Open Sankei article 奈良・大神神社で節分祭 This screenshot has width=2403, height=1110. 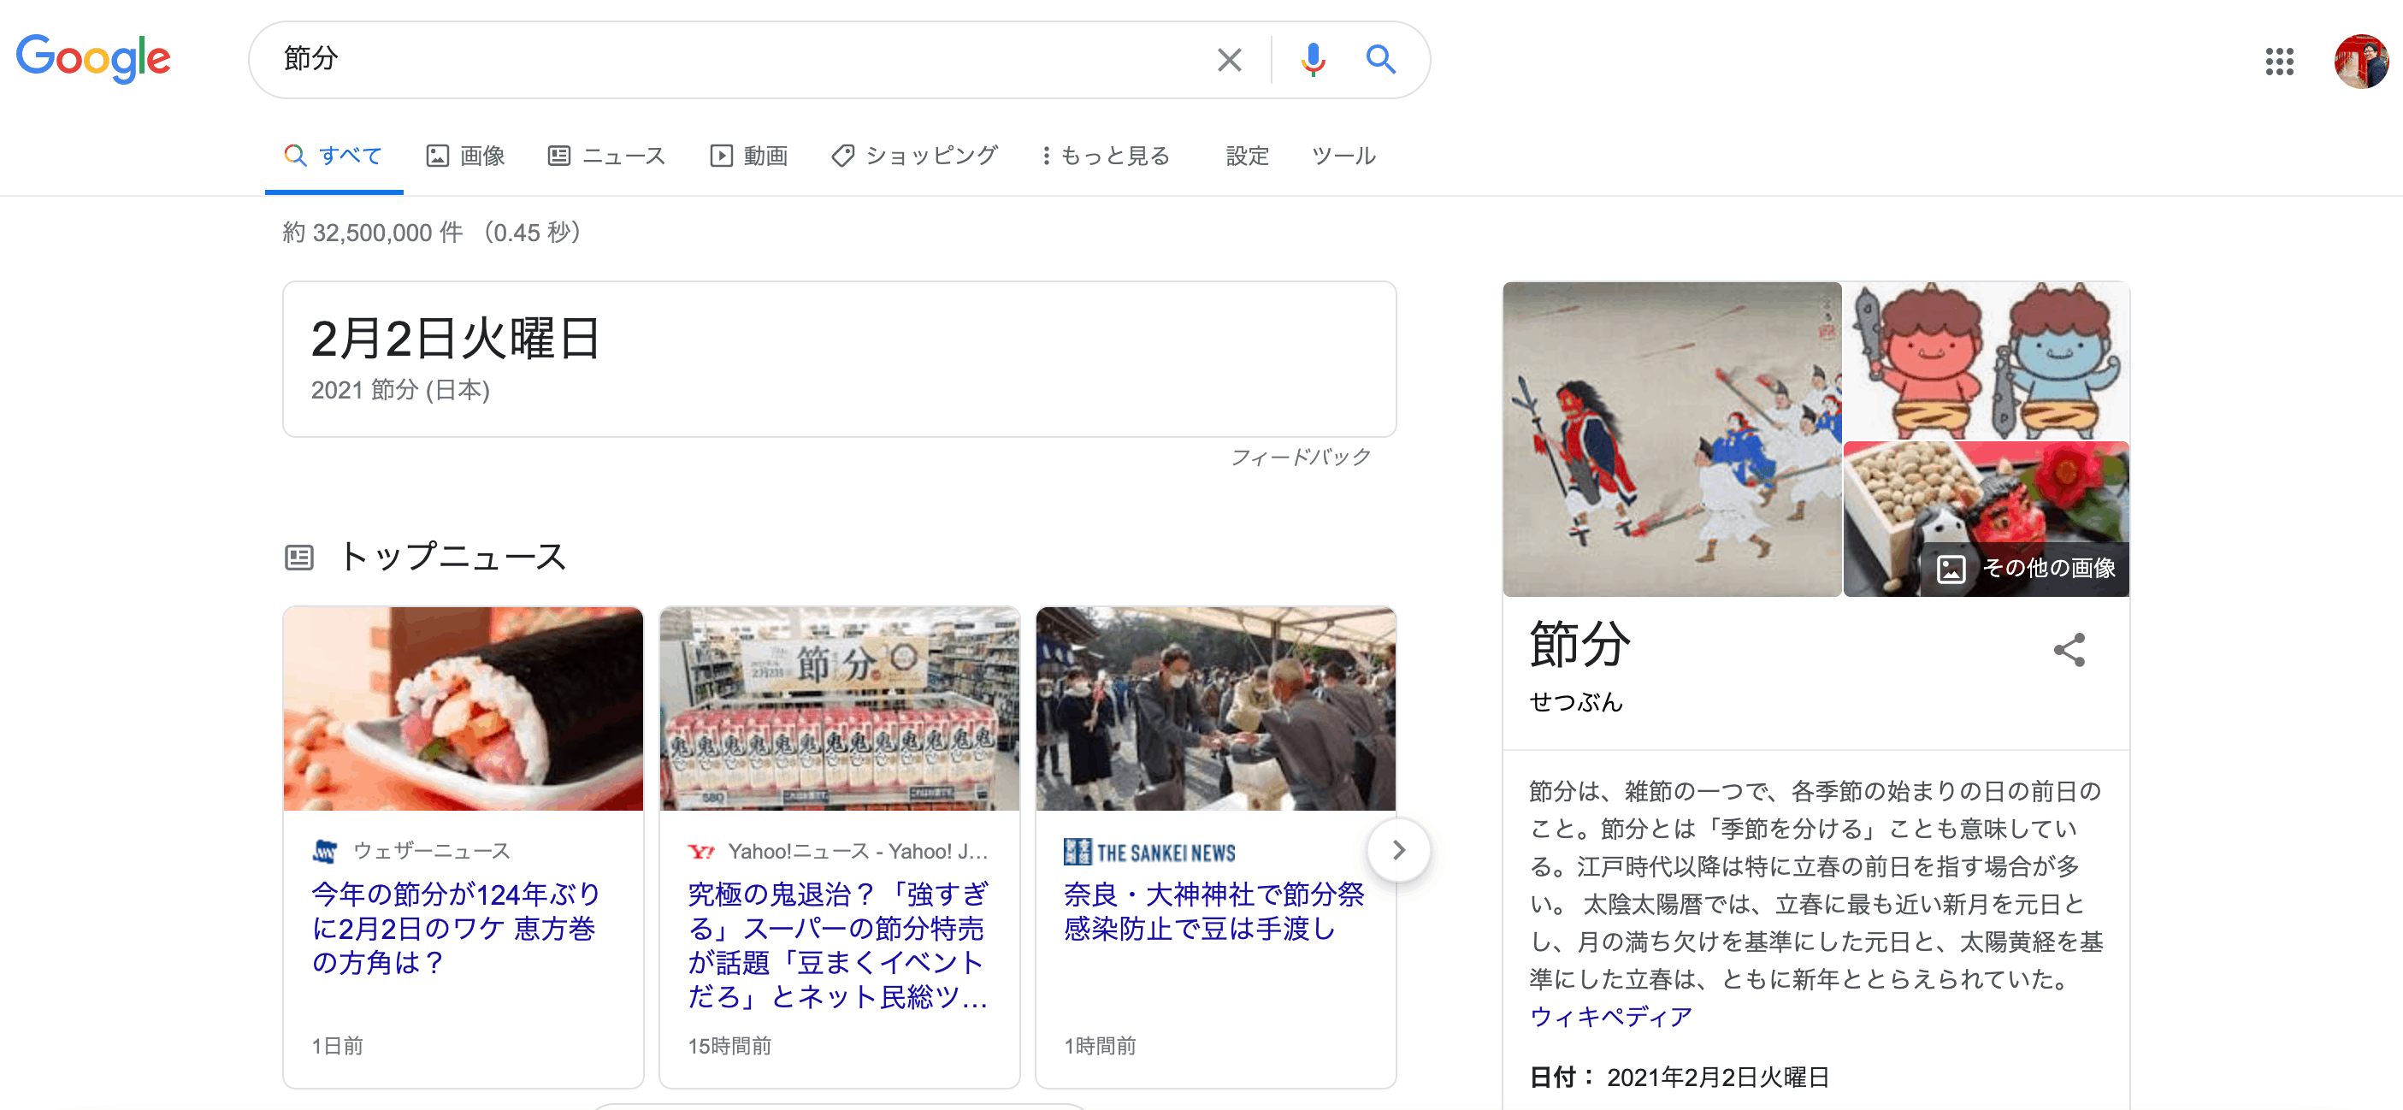pyautogui.click(x=1213, y=912)
